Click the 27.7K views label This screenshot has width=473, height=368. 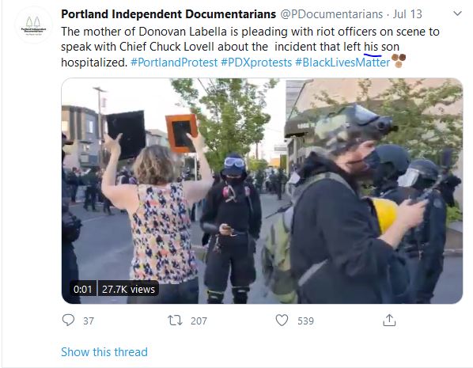click(x=128, y=289)
